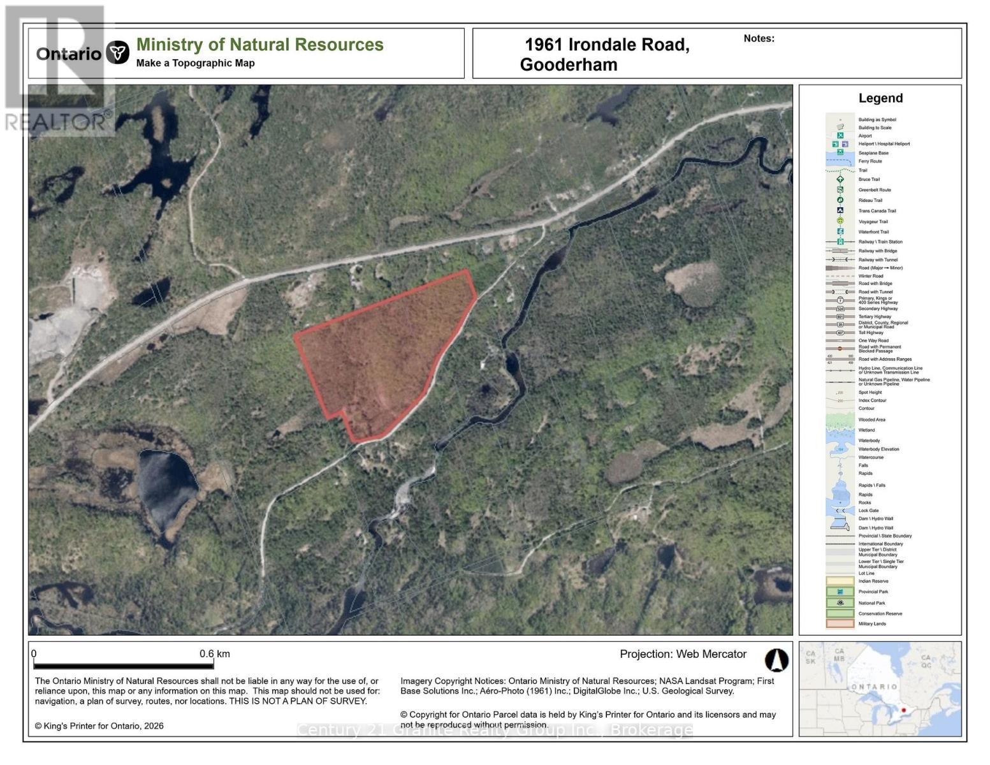The image size is (990, 765).
Task: Select the Tertiary Highway shield symbol
Action: (x=840, y=316)
